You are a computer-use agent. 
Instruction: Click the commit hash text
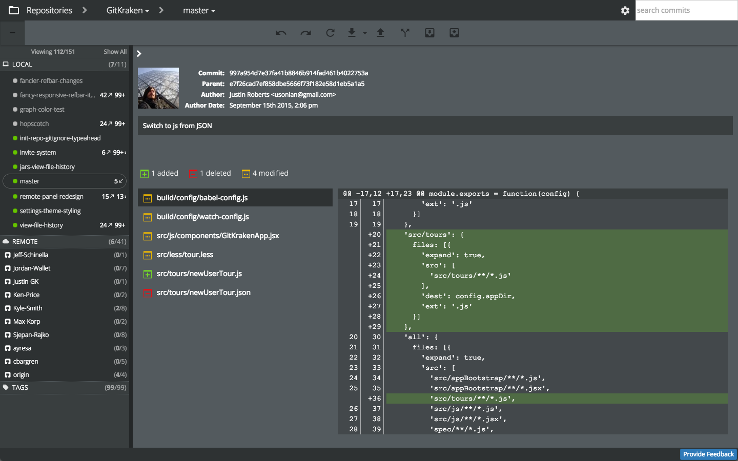[x=299, y=73]
